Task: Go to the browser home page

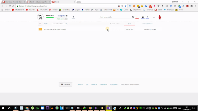Action: coord(13,6)
